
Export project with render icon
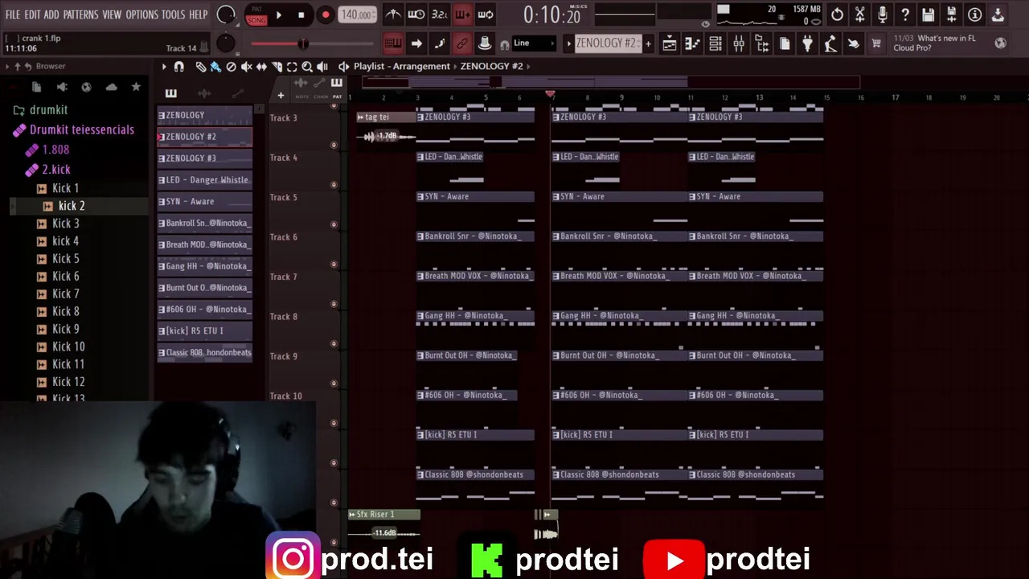998,14
